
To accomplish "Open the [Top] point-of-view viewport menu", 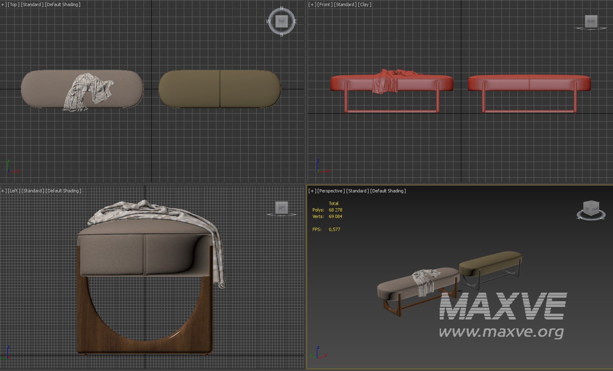I will (x=14, y=4).
